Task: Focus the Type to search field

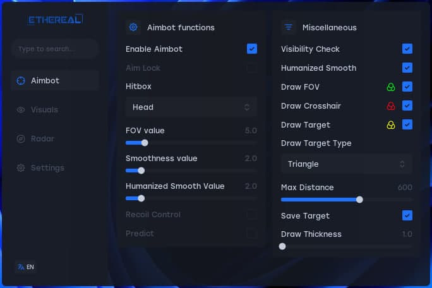Action: [55, 49]
